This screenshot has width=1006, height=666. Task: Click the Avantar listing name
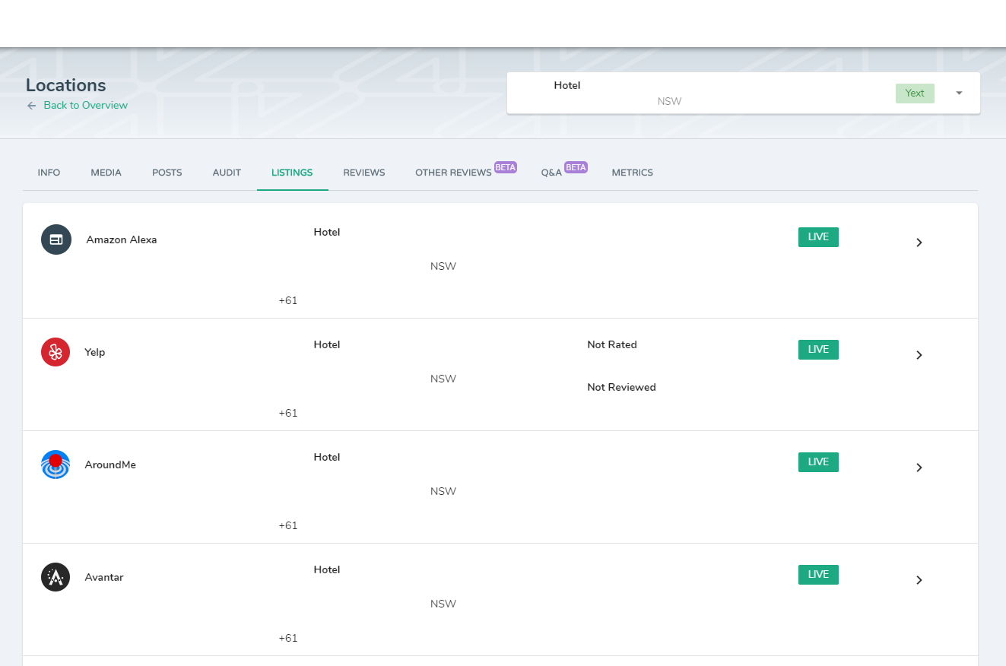pos(104,577)
